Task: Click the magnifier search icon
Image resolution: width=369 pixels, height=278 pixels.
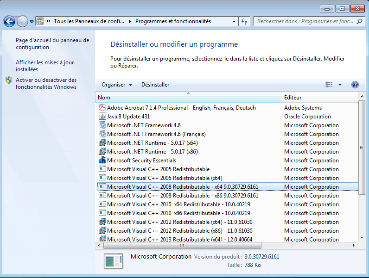Action: pos(359,21)
